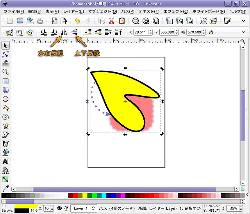Click the flip vertical icon
This screenshot has height=214, width=250.
tap(74, 32)
